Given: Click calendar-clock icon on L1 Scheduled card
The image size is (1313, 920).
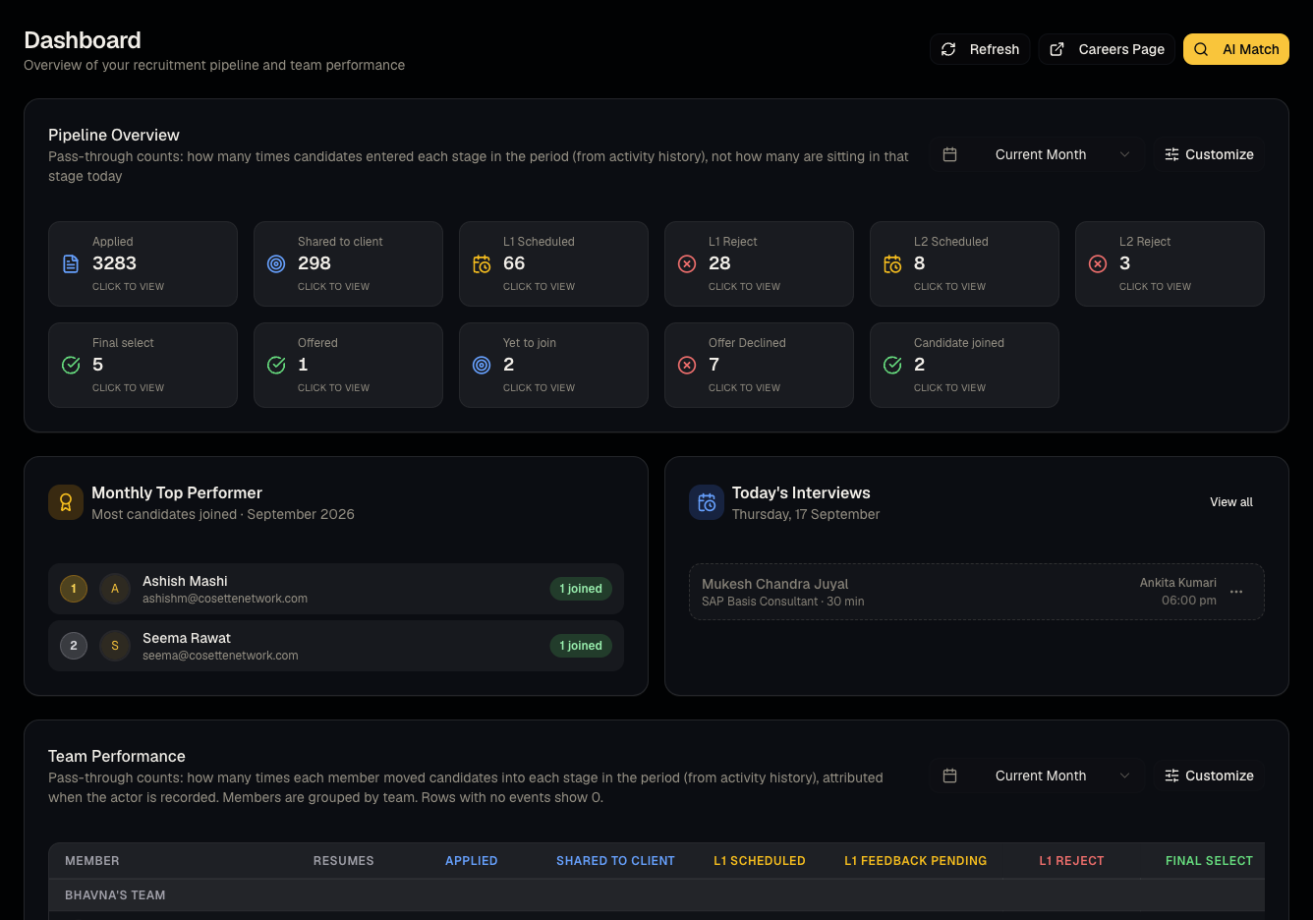Looking at the screenshot, I should 482,263.
